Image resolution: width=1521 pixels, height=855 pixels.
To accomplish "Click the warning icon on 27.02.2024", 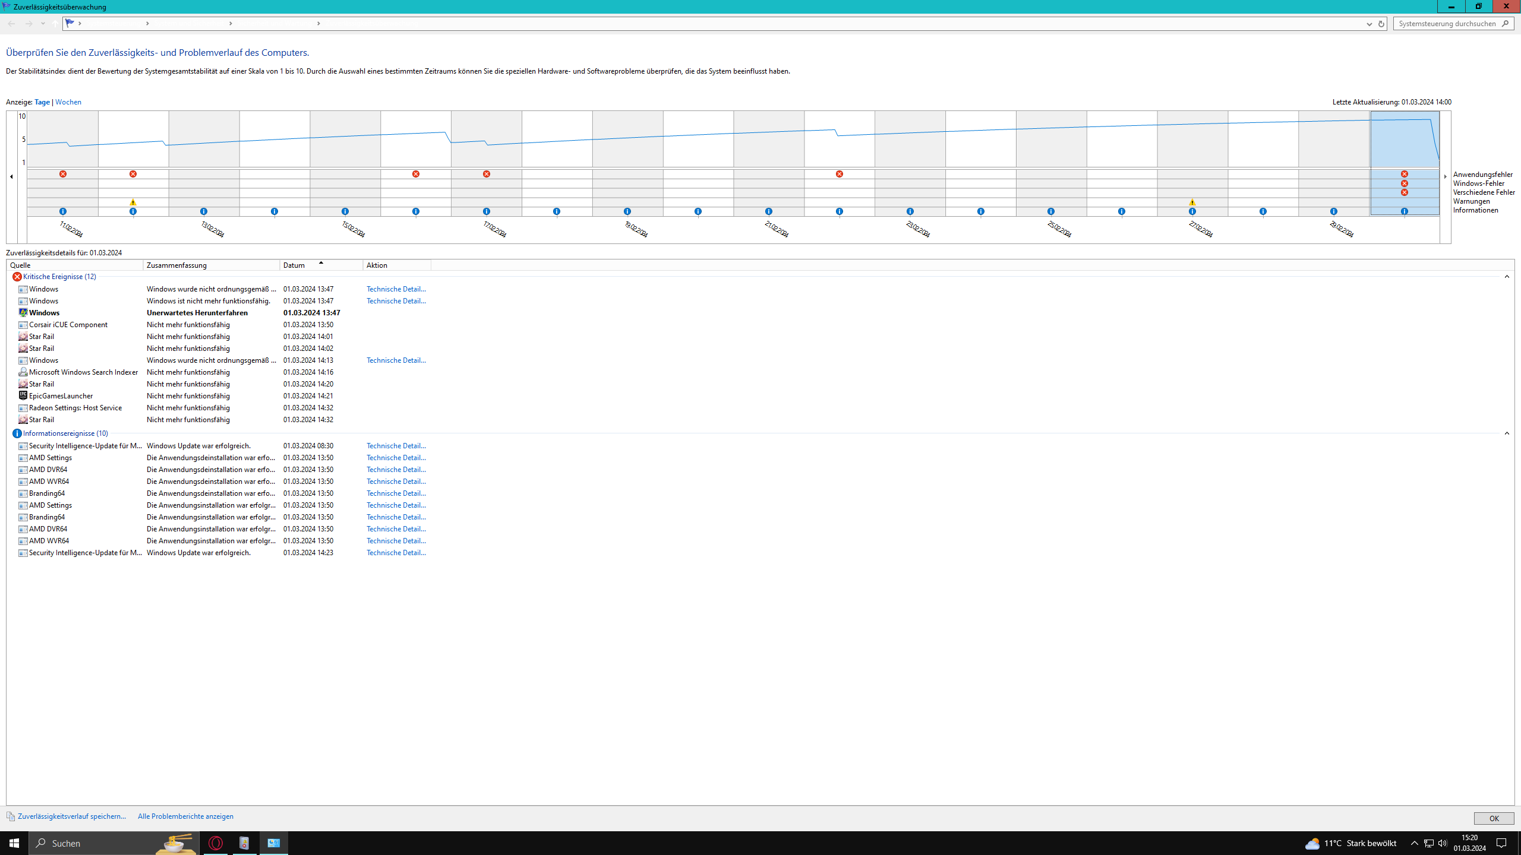I will point(1192,202).
